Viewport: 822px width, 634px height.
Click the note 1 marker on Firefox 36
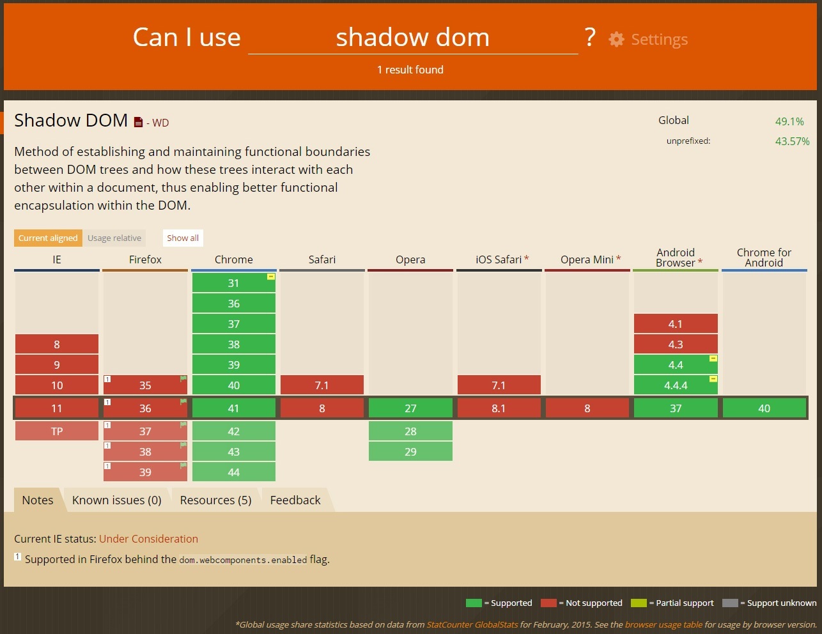pos(107,402)
